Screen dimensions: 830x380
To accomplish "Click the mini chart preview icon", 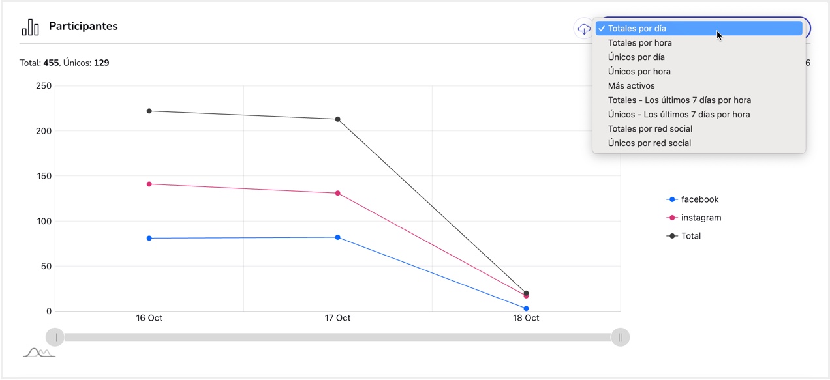I will [x=38, y=353].
